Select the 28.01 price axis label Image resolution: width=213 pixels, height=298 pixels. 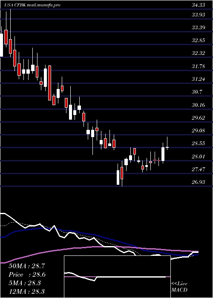[x=199, y=156]
